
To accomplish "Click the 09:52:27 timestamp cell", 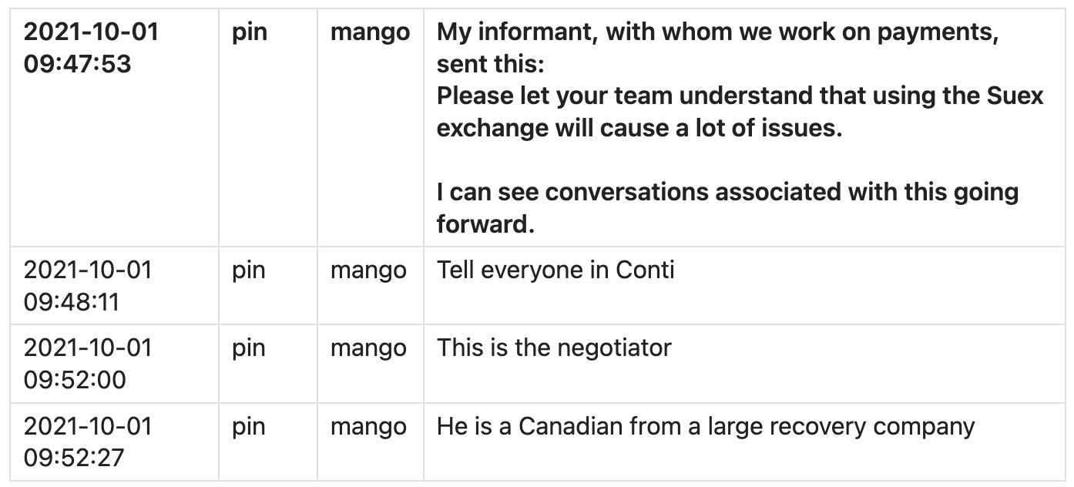I will pos(88,442).
